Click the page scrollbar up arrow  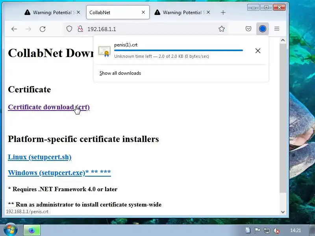[283, 41]
